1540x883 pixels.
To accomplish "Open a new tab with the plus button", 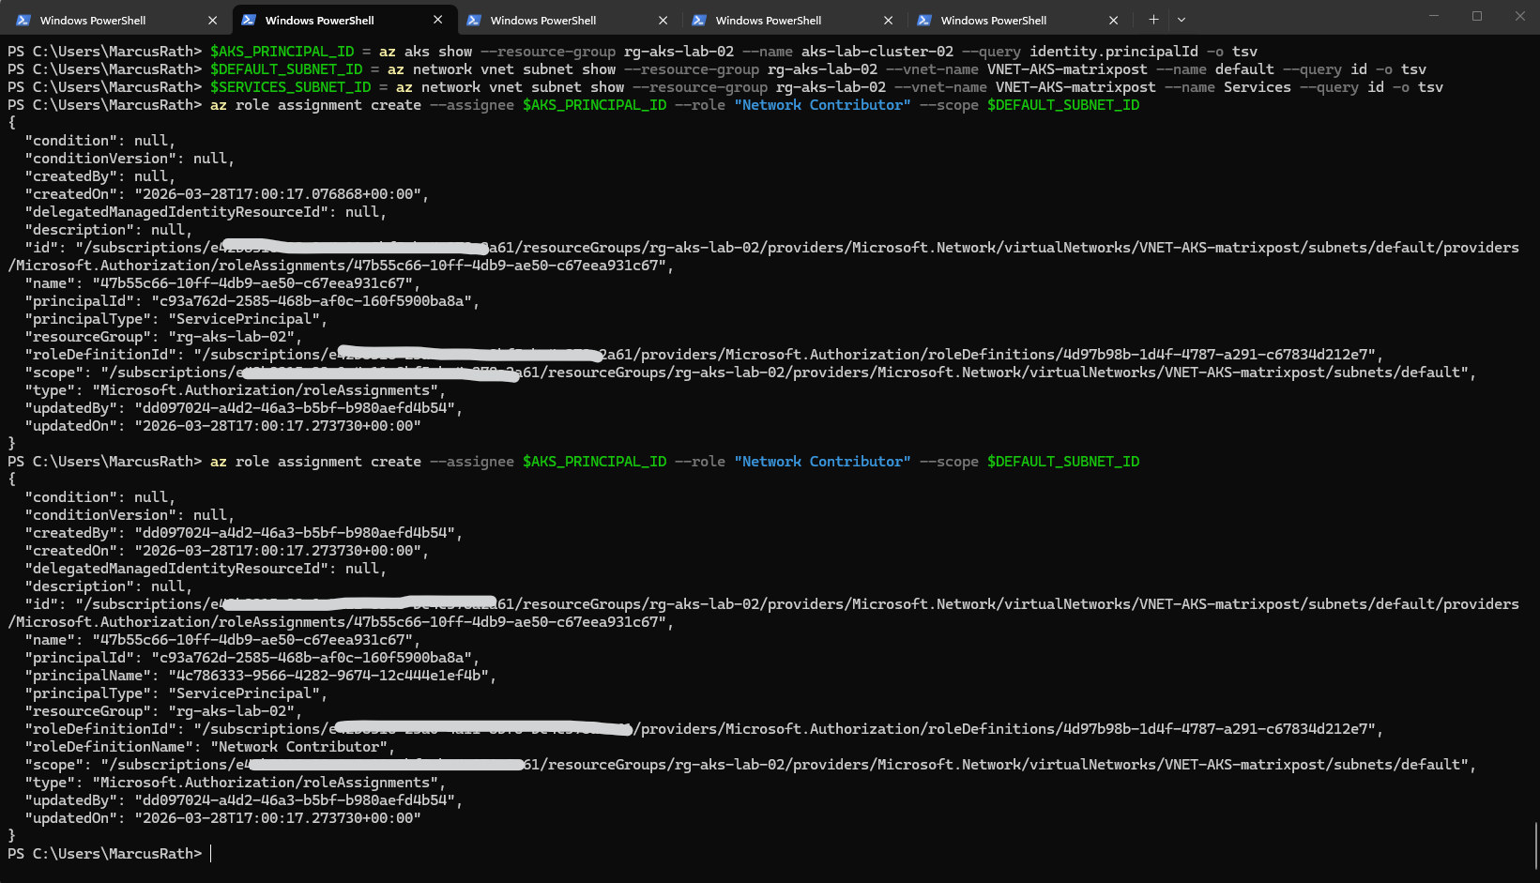I will (x=1153, y=20).
